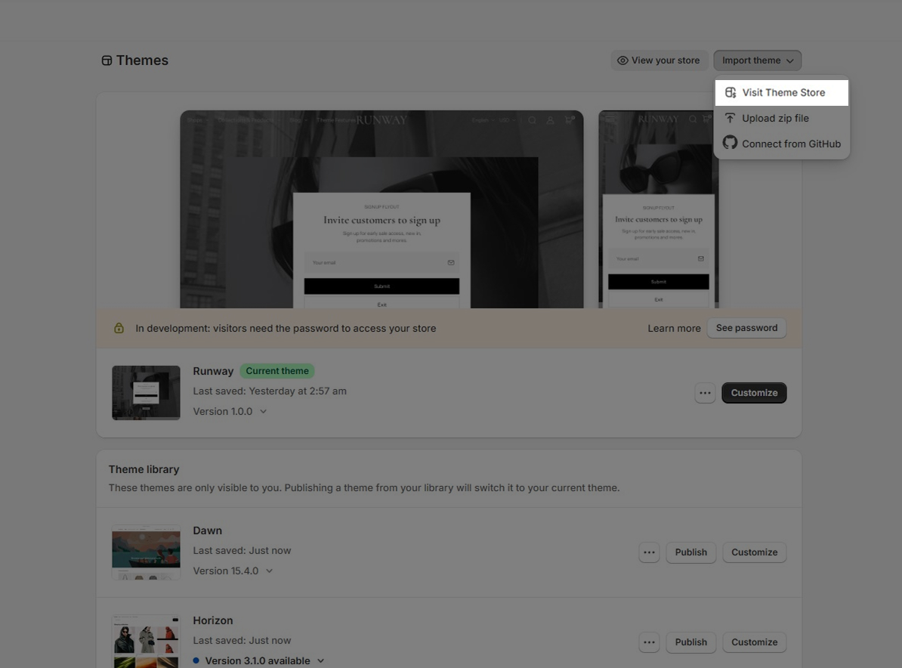902x668 pixels.
Task: Select Visit Theme Store menu option
Action: click(783, 93)
